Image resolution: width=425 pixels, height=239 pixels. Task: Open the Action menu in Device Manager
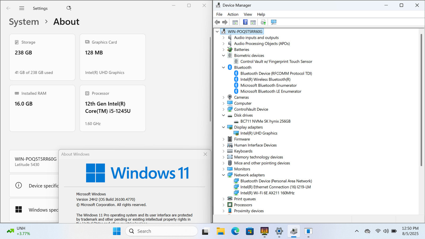(x=233, y=14)
